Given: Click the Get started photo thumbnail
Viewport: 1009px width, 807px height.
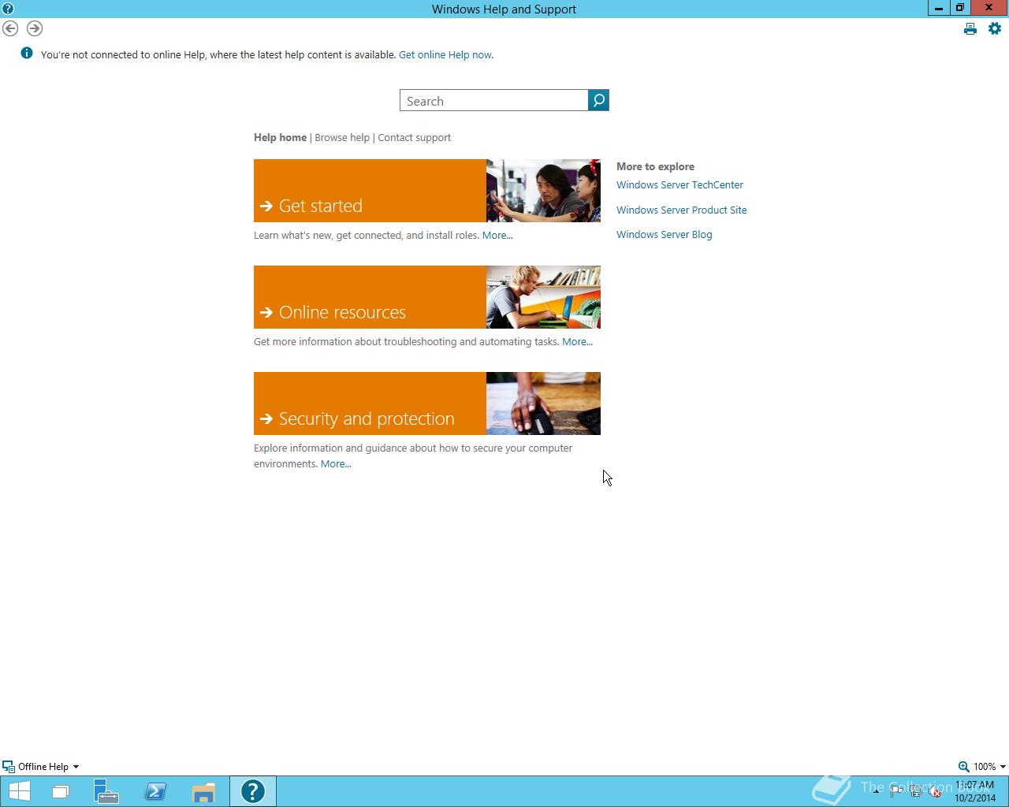Looking at the screenshot, I should coord(543,191).
